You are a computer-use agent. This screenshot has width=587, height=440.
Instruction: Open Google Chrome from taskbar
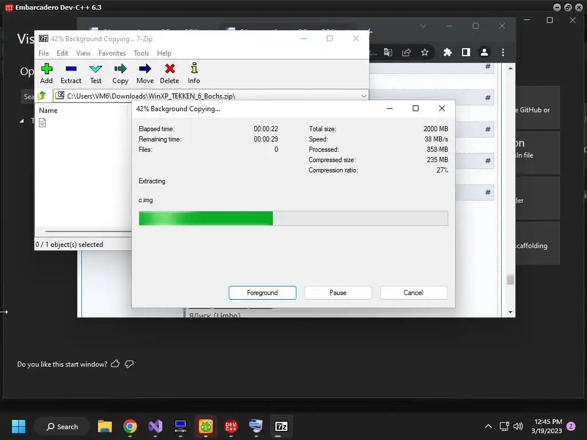pyautogui.click(x=130, y=426)
